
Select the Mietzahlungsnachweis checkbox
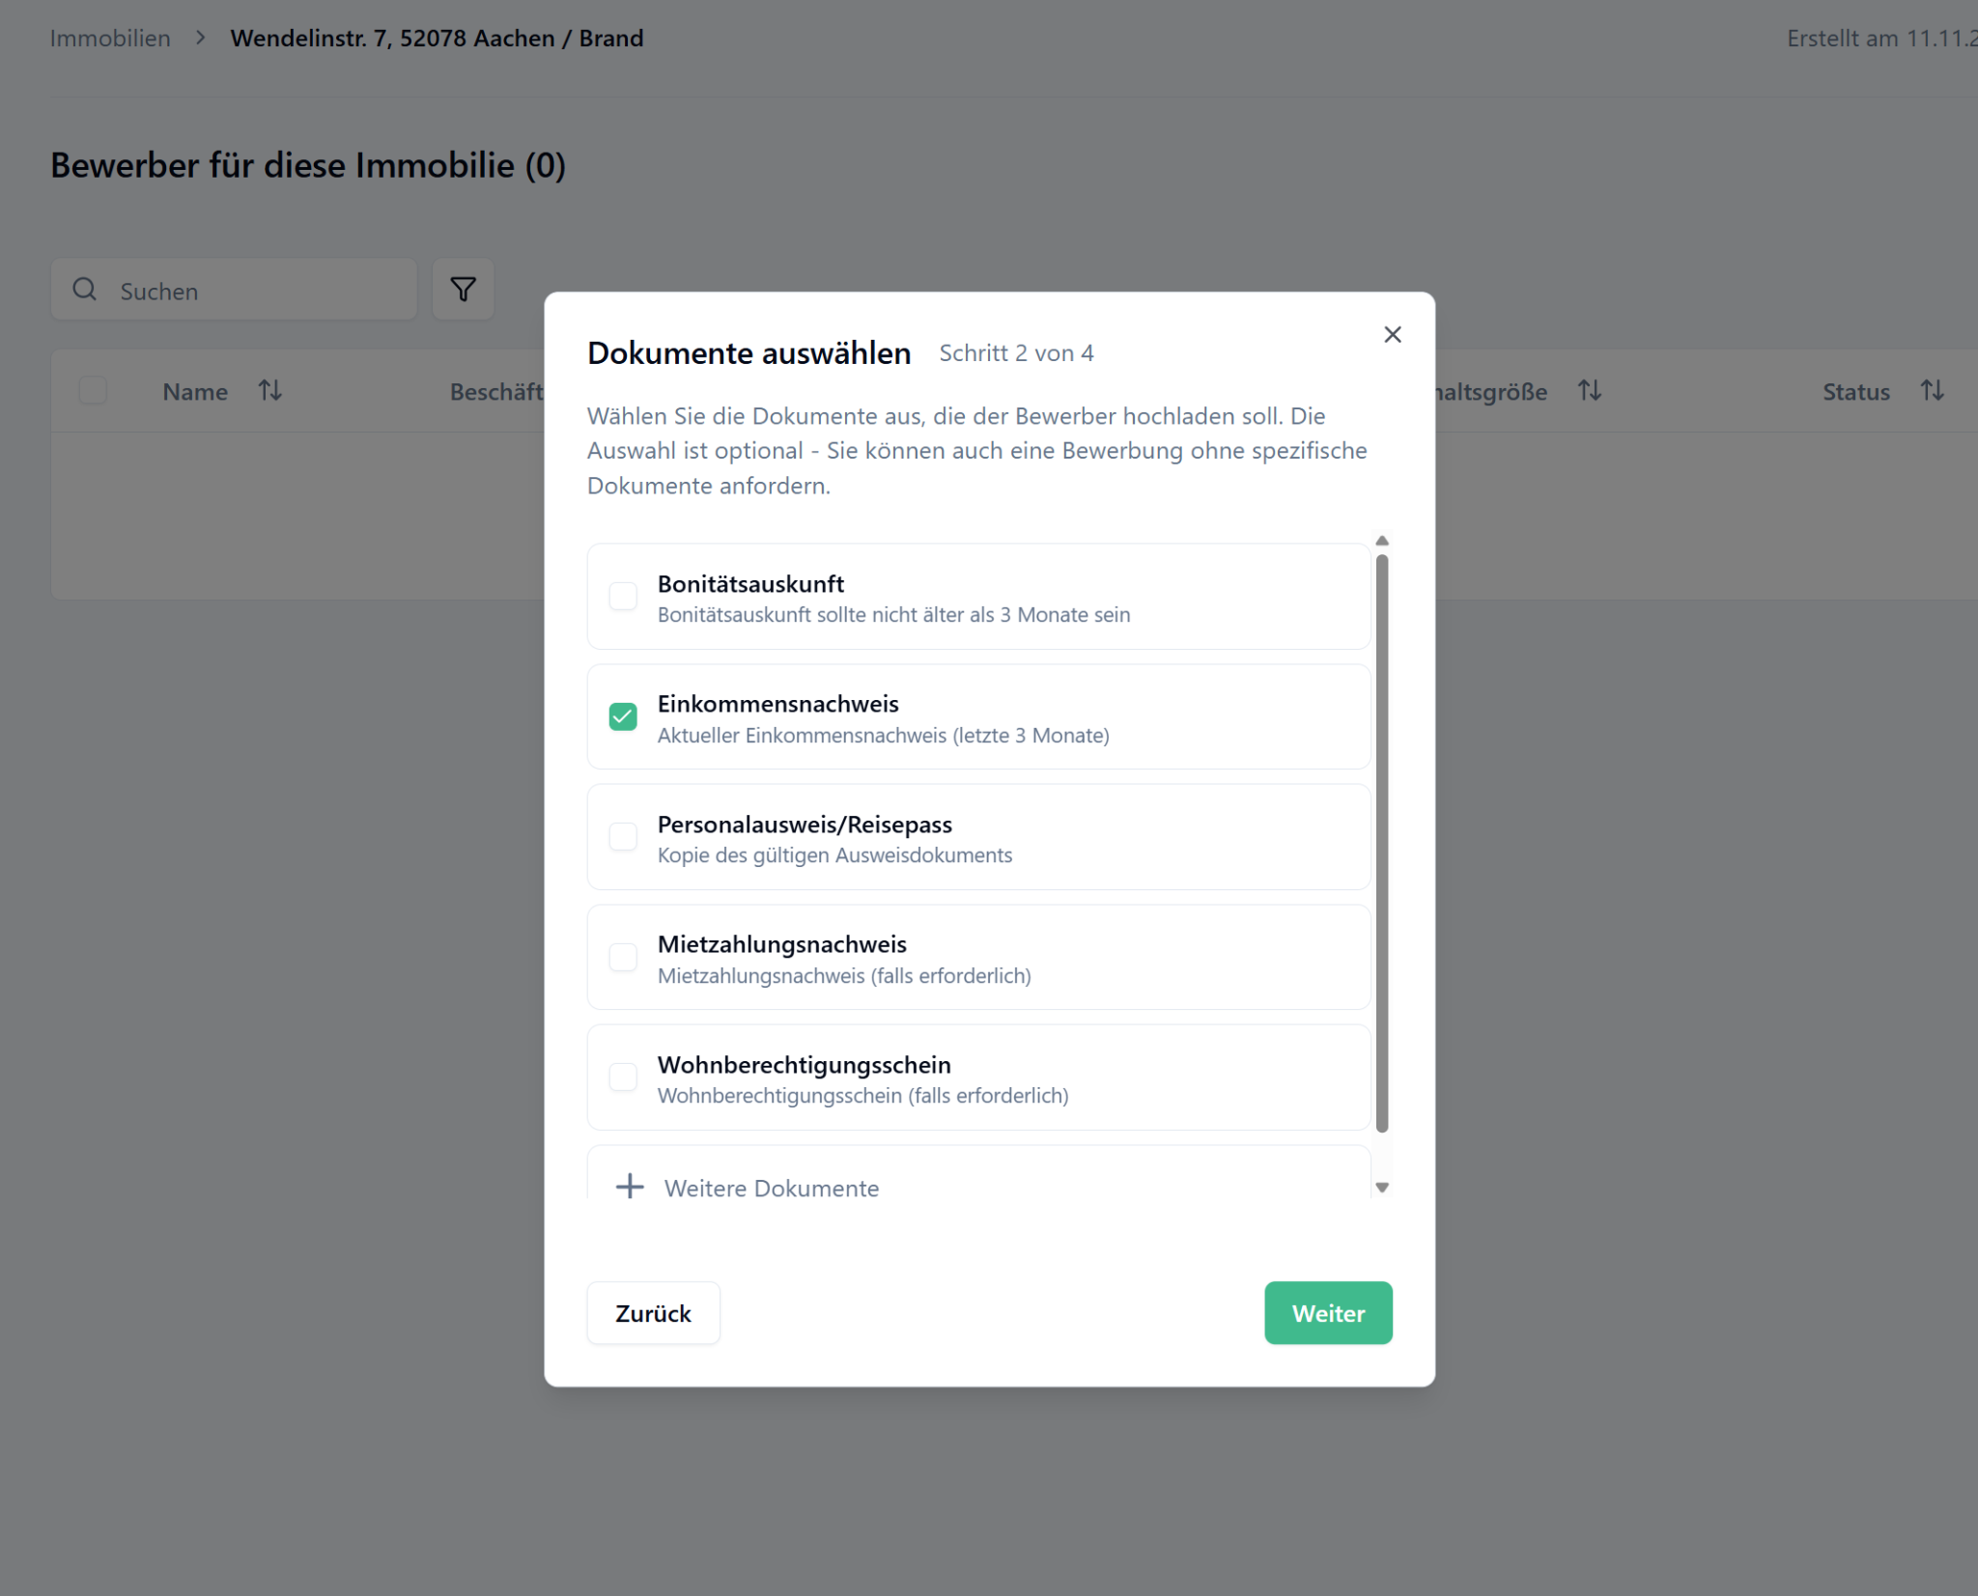[x=623, y=957]
